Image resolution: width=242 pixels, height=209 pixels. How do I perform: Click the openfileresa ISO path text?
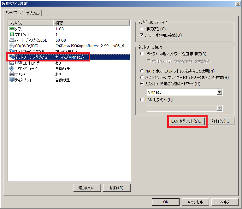(91, 46)
